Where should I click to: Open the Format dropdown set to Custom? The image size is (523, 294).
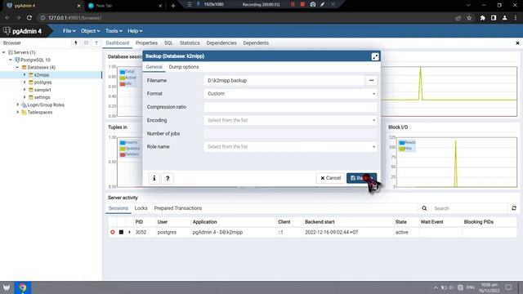(x=290, y=94)
